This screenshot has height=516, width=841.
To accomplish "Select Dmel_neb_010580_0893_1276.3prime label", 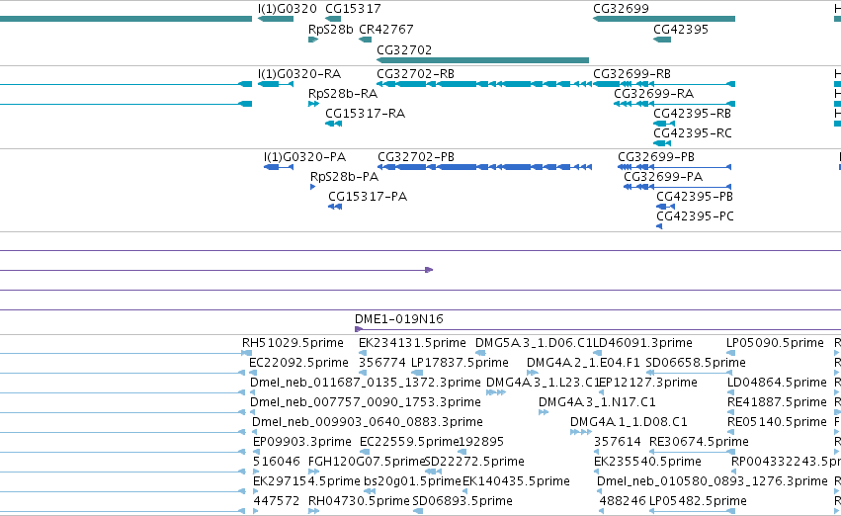I will point(713,481).
